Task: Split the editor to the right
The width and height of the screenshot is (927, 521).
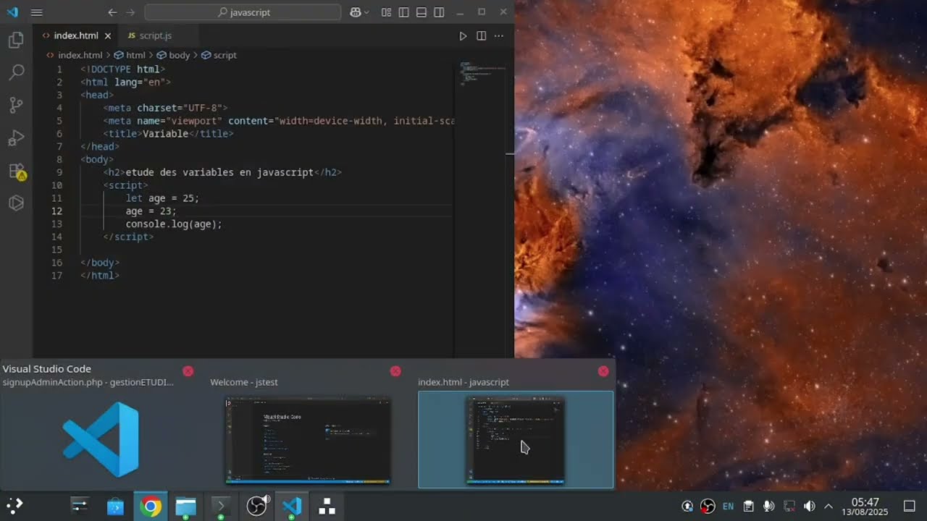Action: click(481, 35)
